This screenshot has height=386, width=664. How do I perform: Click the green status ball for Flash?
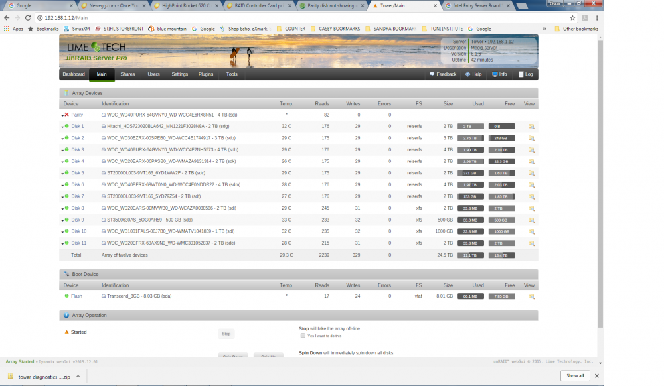coord(66,296)
